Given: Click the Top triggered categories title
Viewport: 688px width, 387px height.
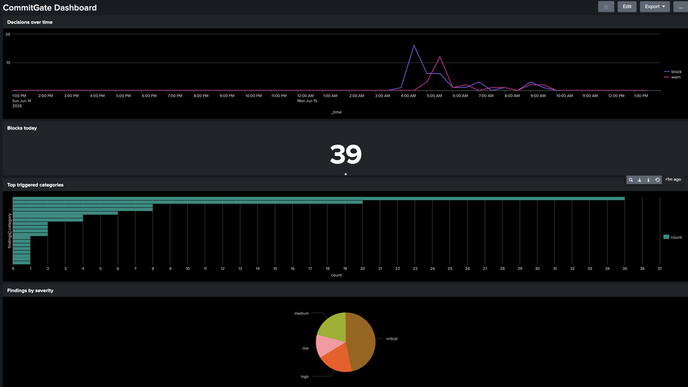Looking at the screenshot, I should pos(35,185).
